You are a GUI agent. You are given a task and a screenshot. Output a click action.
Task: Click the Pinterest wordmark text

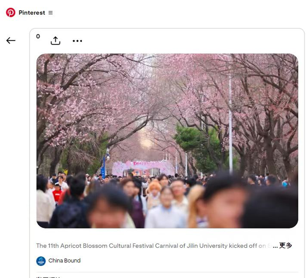32,13
